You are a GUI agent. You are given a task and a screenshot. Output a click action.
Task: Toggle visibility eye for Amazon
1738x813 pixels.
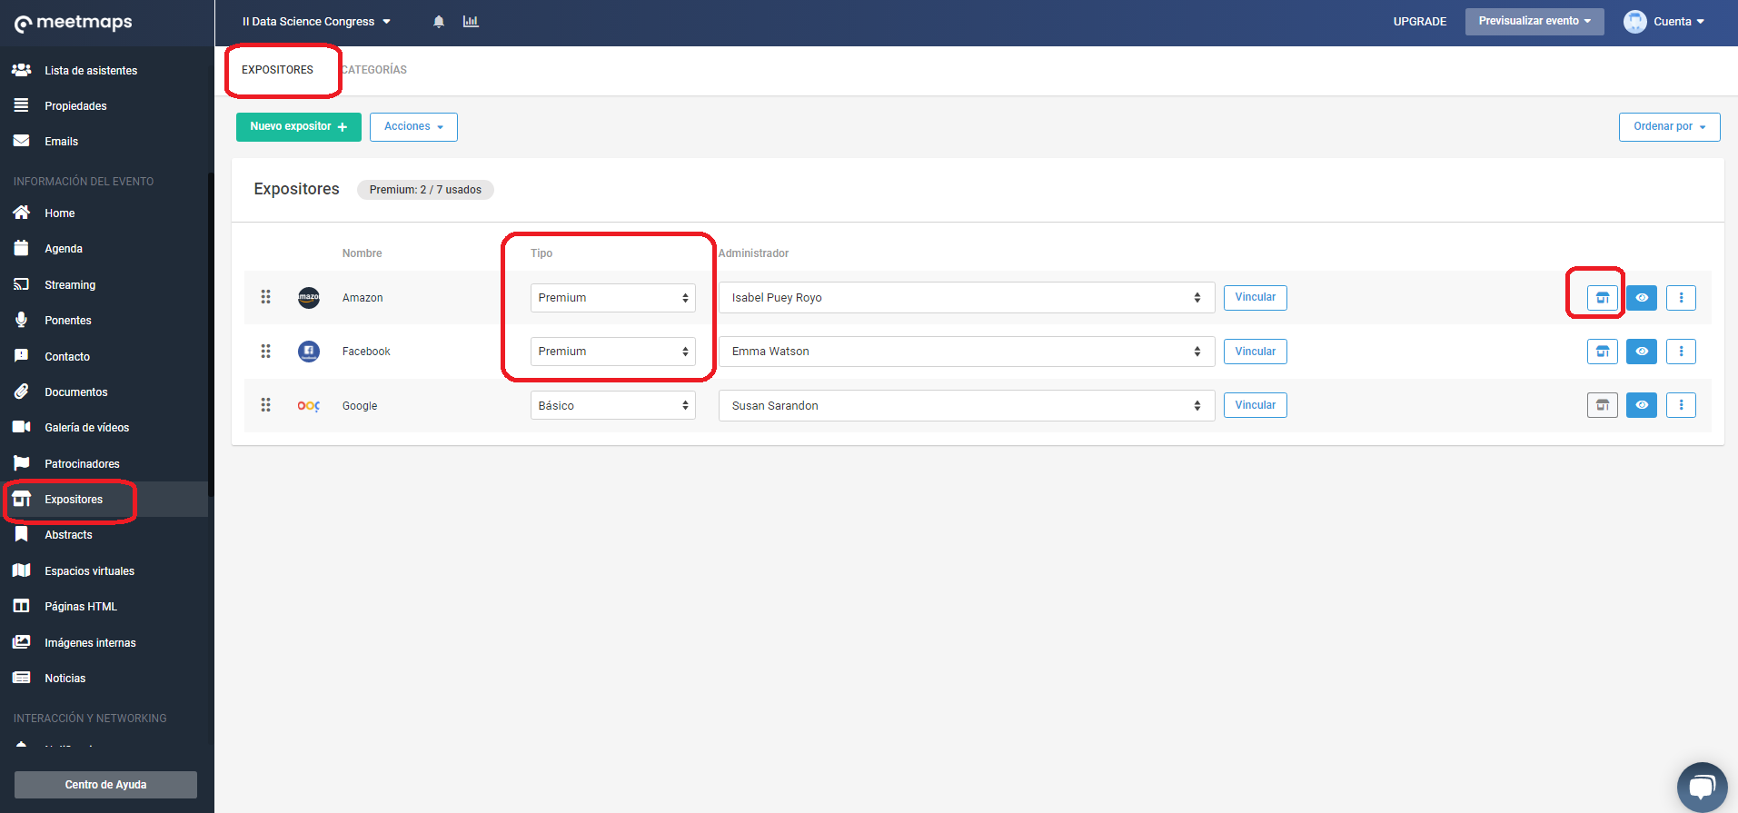click(x=1641, y=298)
